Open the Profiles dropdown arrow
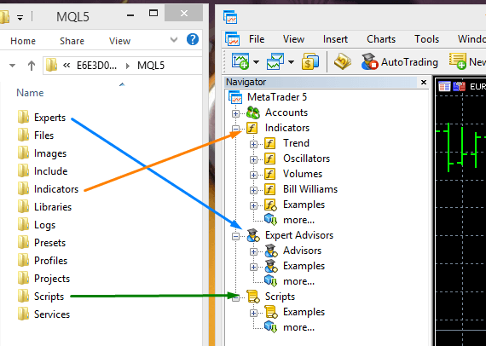Screen dimensions: 486x346 (x=291, y=62)
